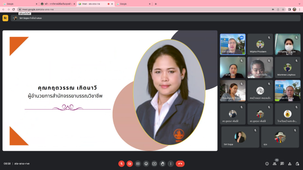Open camera permission icon in address bar
Viewport: 303px width, 170px height.
[273, 9]
